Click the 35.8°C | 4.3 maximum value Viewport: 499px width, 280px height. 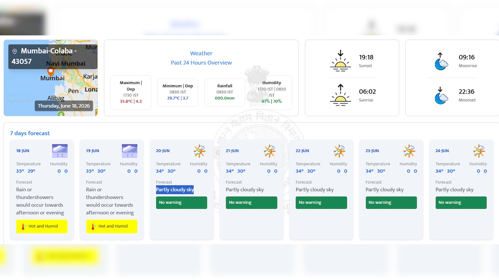[131, 101]
